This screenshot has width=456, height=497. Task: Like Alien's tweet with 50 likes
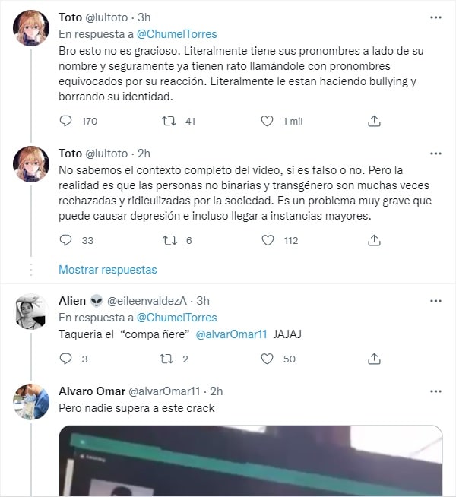[x=267, y=359]
